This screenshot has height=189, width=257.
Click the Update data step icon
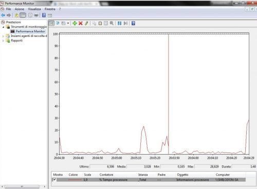coord(125,23)
